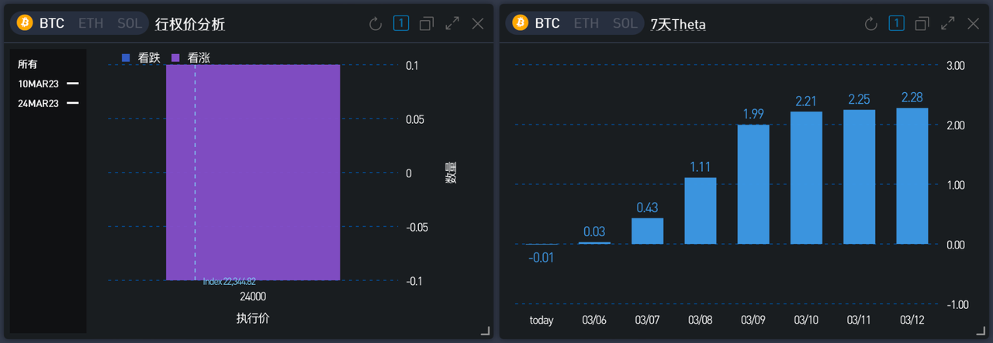Click the 03/12 Theta bar
993x343 pixels.
(912, 176)
